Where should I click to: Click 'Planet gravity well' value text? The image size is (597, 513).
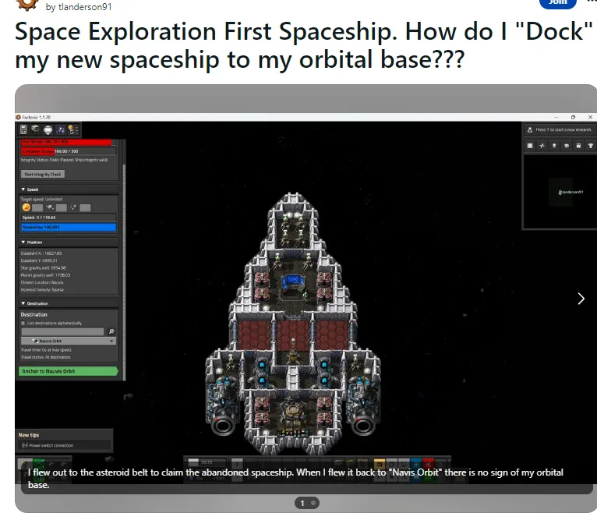coord(45,275)
